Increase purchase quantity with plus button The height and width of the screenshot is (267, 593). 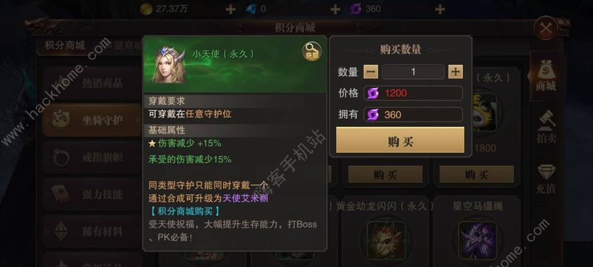click(456, 71)
